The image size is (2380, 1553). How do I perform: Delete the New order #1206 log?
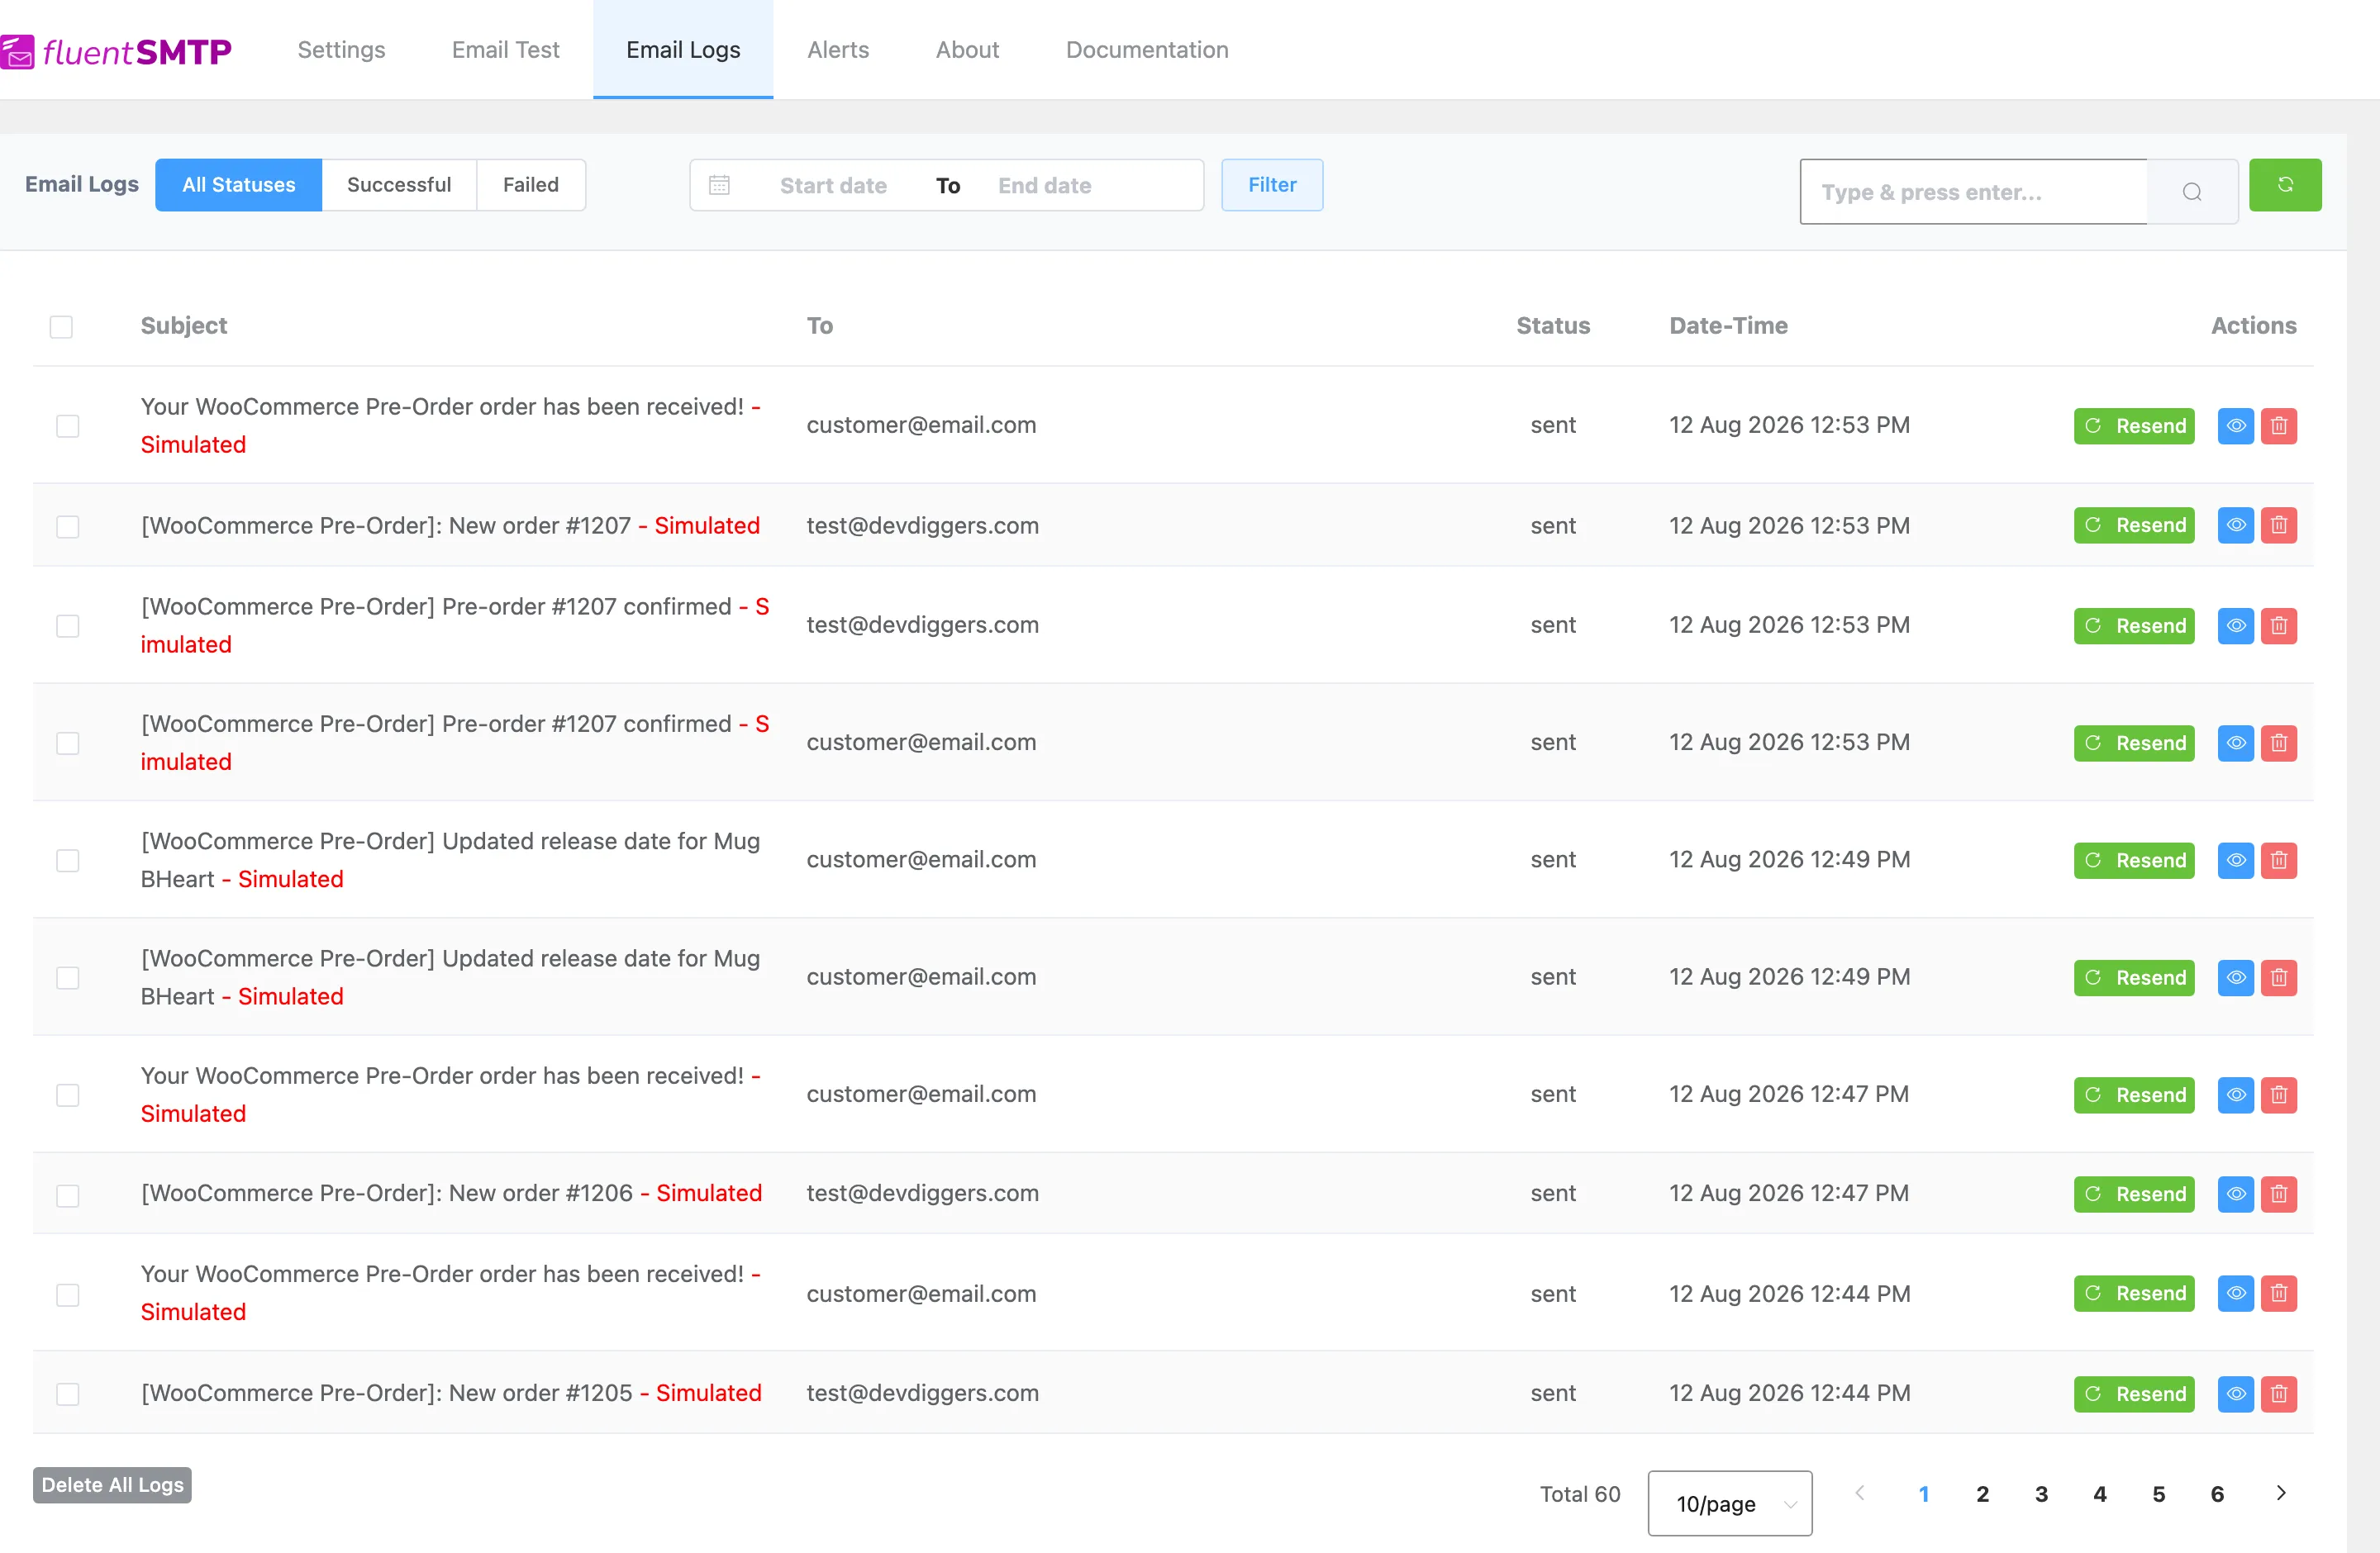point(2279,1193)
